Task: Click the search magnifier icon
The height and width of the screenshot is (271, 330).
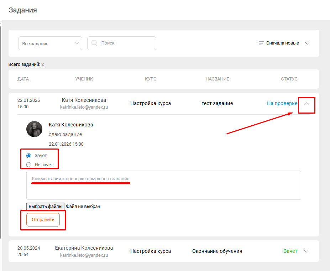Action: click(x=94, y=43)
